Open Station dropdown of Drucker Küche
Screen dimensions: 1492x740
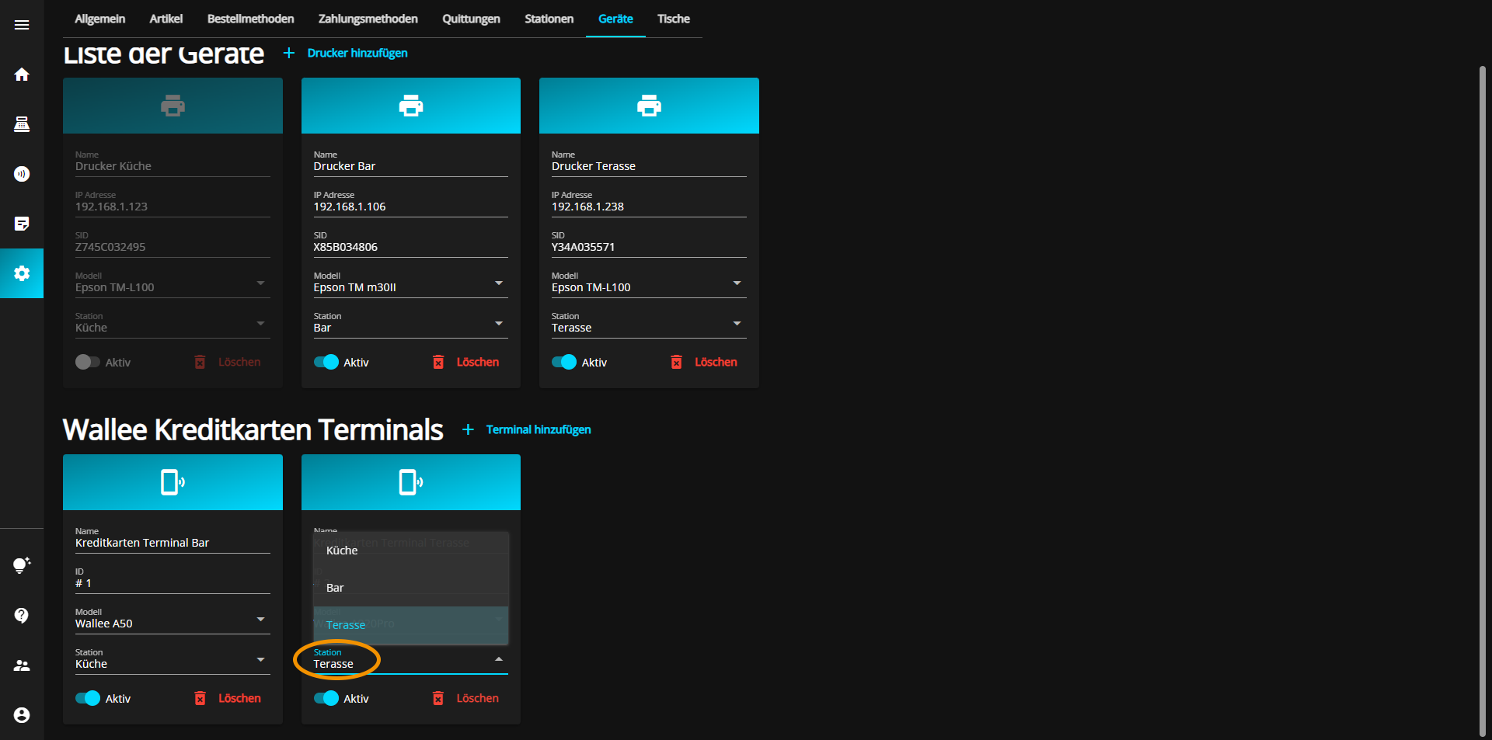173,324
